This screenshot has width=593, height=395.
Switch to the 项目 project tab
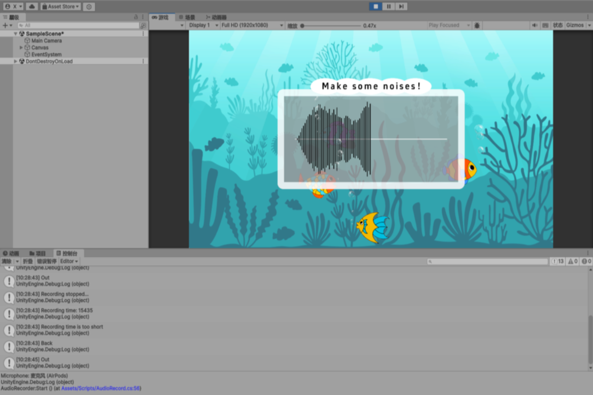38,253
